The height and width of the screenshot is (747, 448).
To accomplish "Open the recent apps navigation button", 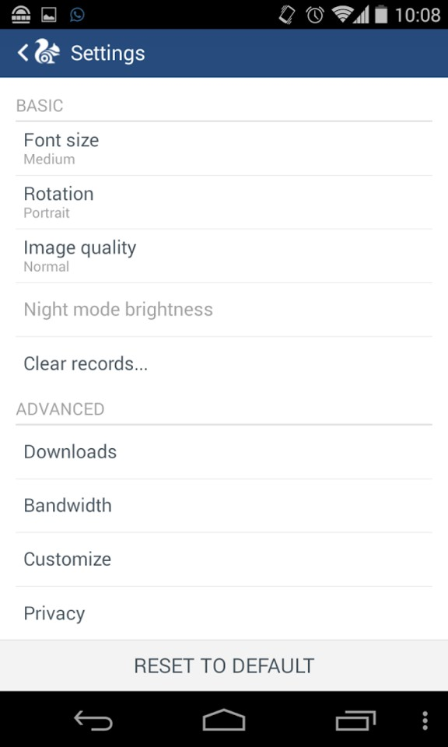I will [355, 719].
